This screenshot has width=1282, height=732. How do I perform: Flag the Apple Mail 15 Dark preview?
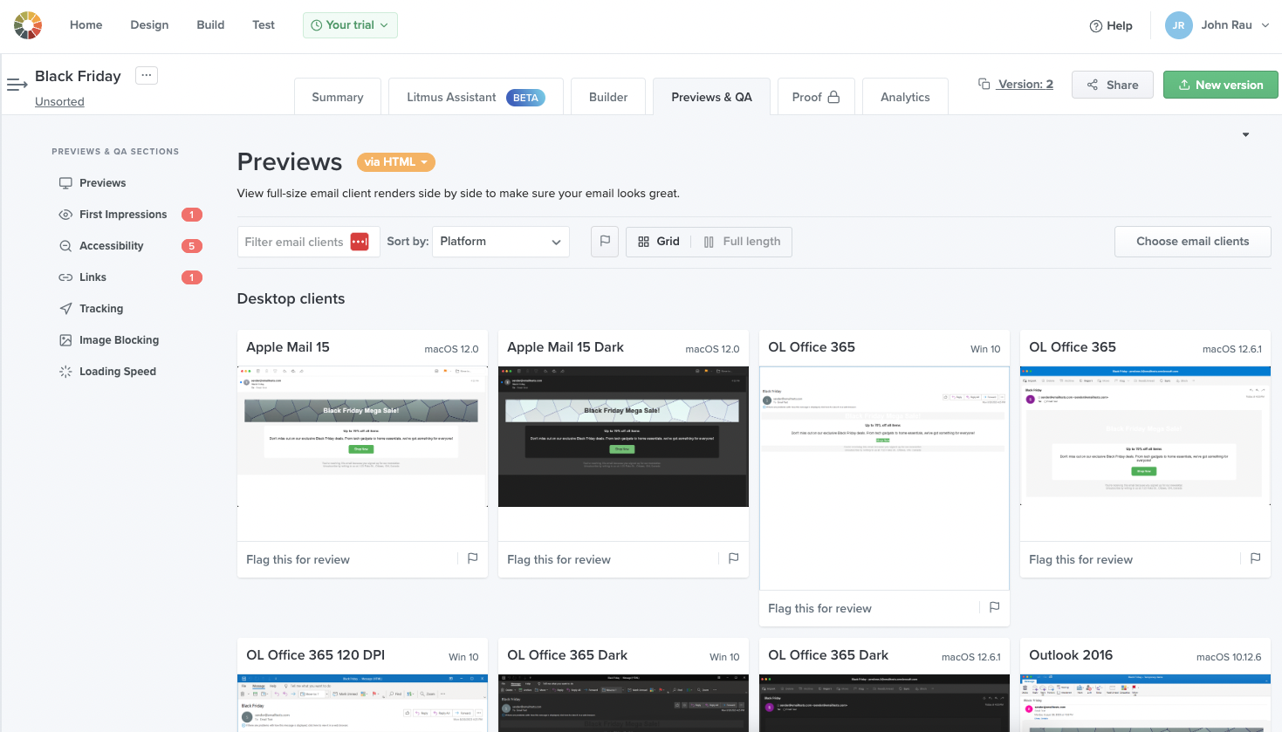(x=733, y=558)
